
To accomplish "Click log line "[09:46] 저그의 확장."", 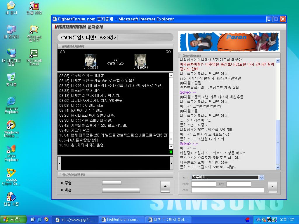I will click(x=74, y=130).
